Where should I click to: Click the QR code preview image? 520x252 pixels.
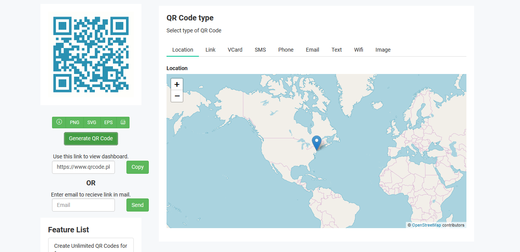(x=91, y=54)
